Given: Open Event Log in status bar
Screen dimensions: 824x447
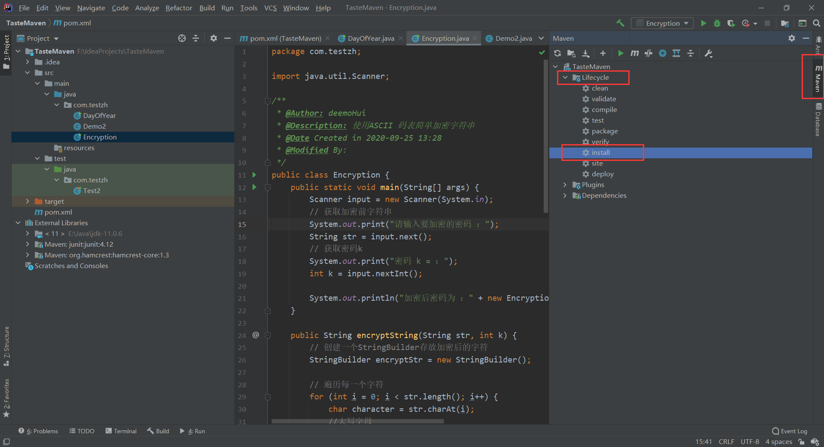Looking at the screenshot, I should (790, 431).
